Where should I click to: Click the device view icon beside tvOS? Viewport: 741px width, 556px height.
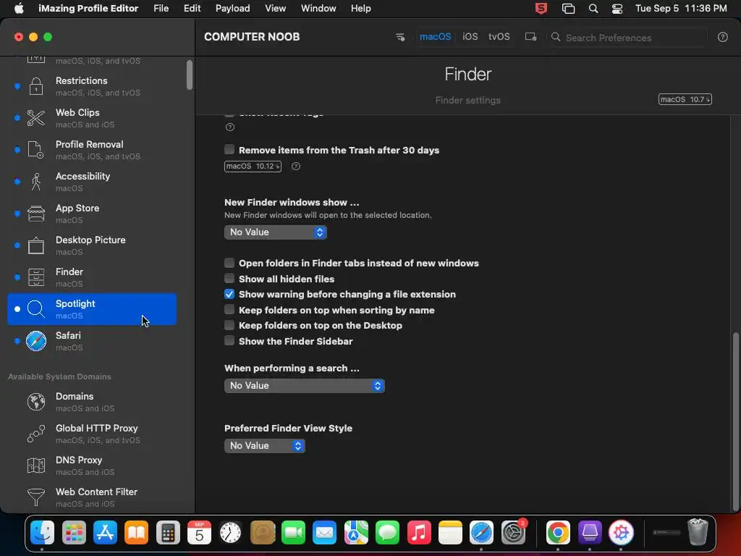[x=530, y=37]
